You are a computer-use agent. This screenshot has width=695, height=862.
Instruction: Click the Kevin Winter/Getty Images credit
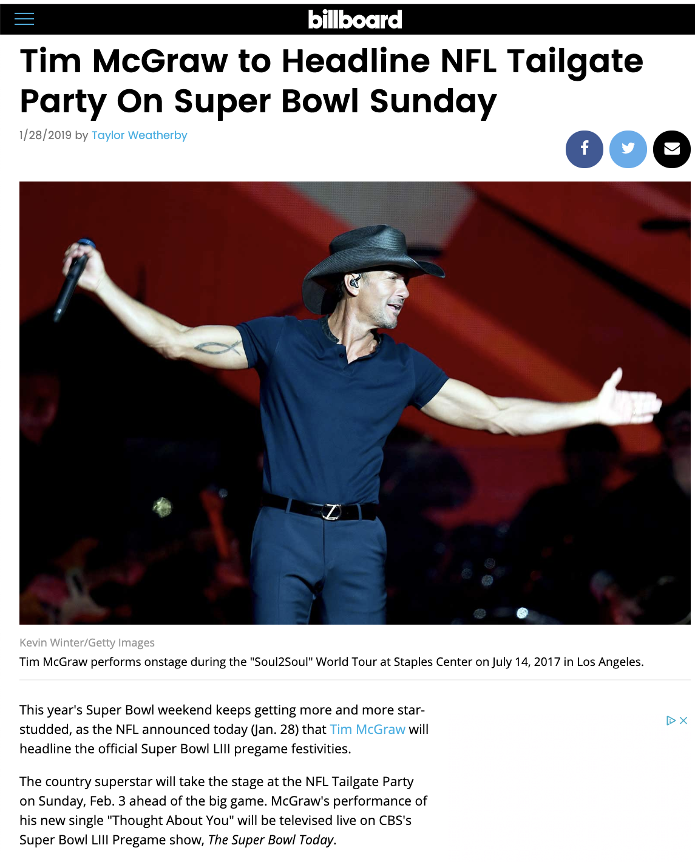pyautogui.click(x=87, y=642)
